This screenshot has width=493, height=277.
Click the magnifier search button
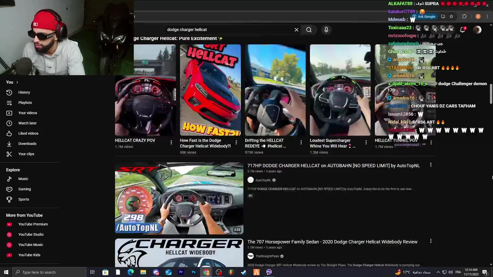309,30
